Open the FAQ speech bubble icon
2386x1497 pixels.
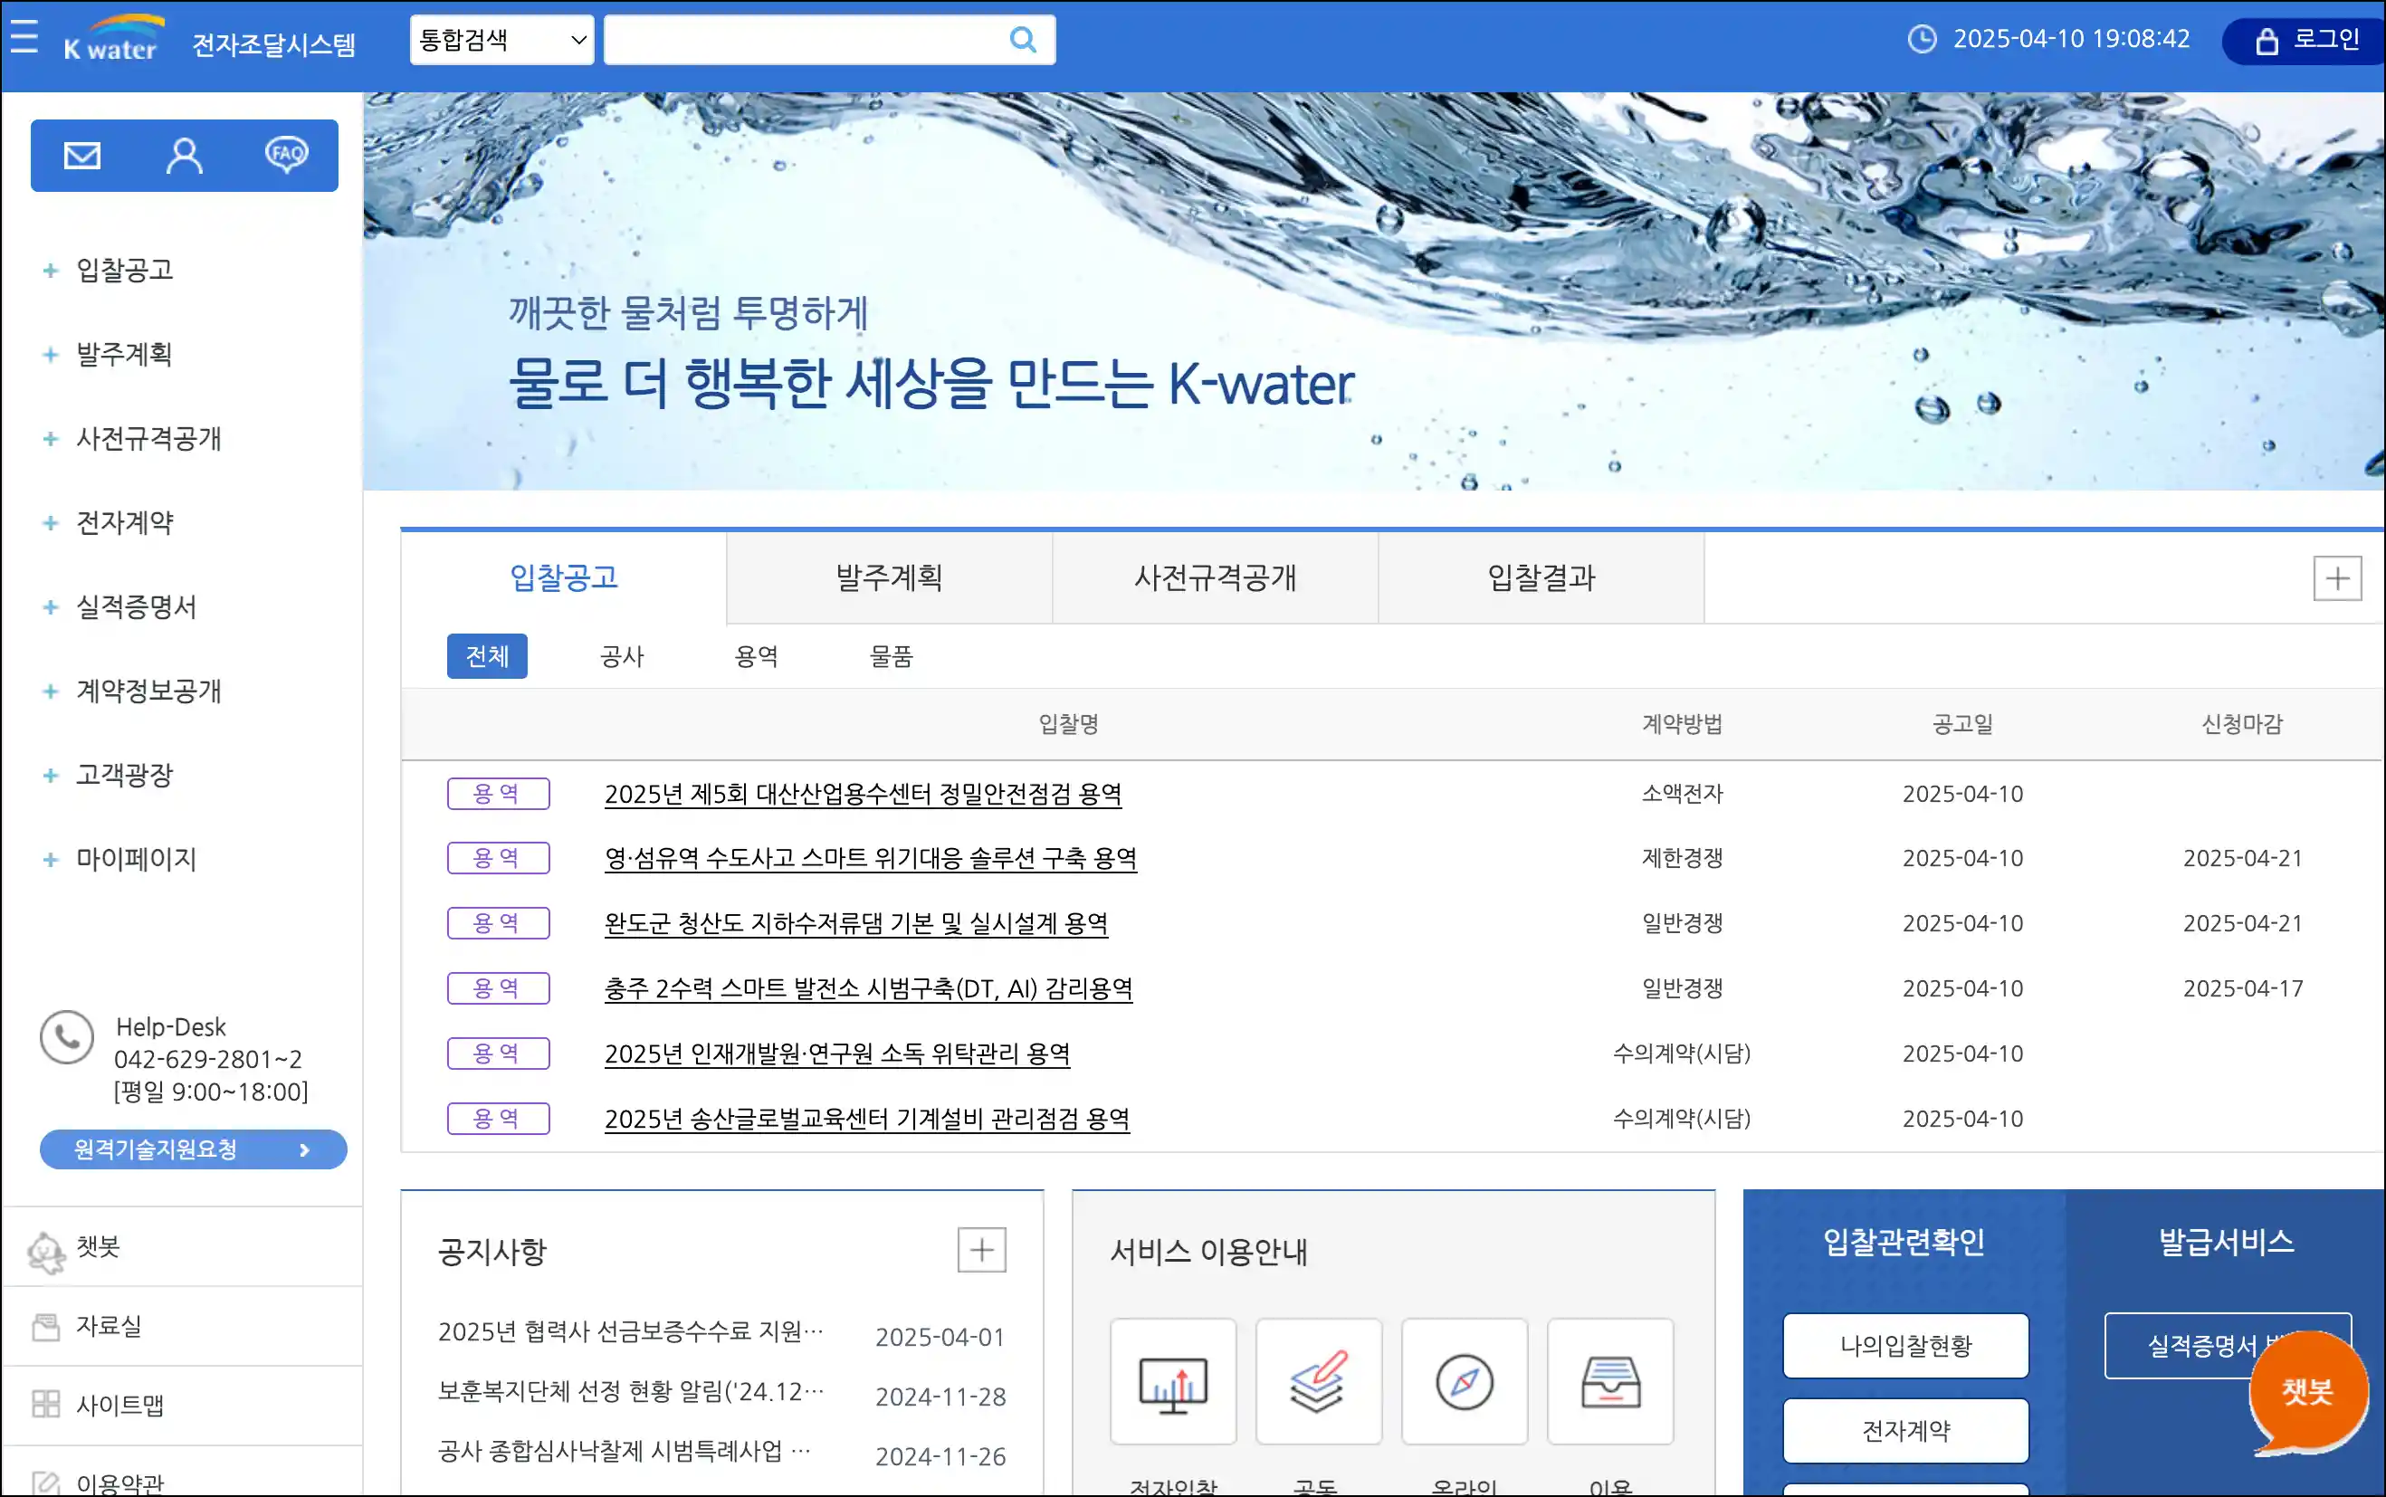tap(287, 155)
